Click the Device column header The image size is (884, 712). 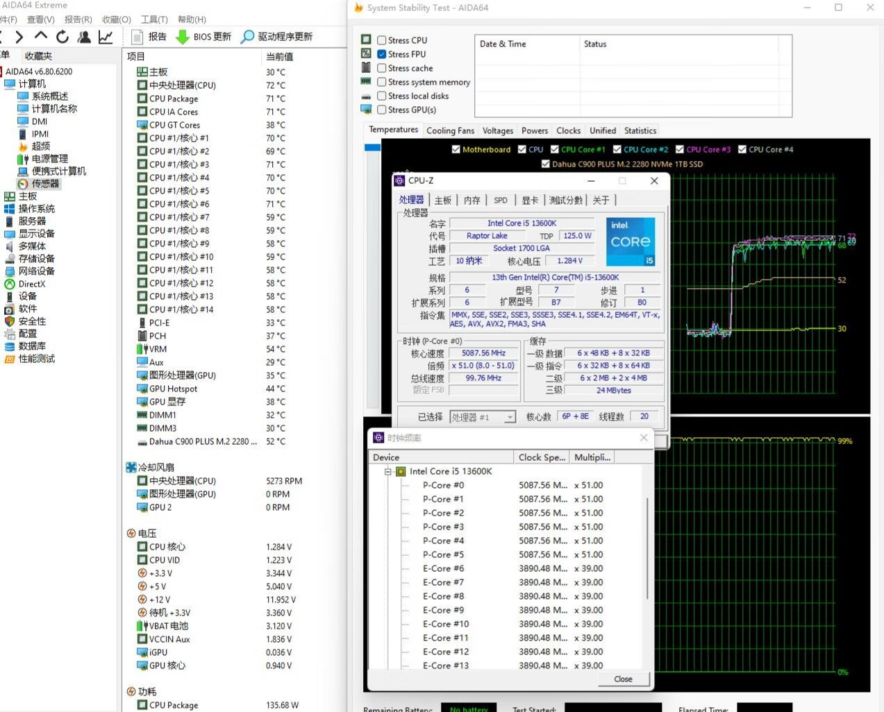coord(441,457)
